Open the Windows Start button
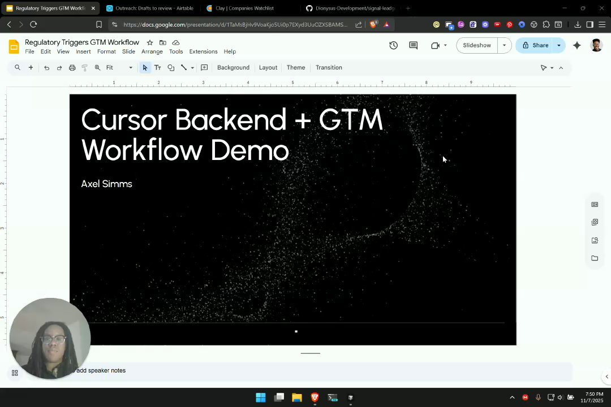Screen dimensions: 611x407 point(261,397)
